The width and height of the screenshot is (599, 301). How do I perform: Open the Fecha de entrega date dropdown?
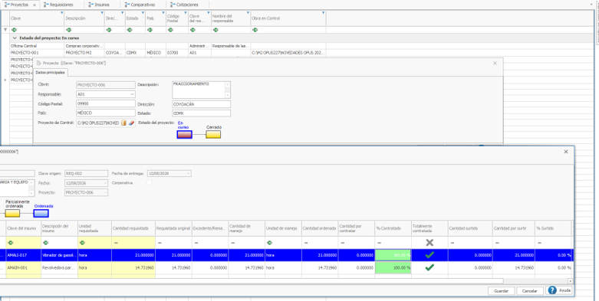pos(189,174)
